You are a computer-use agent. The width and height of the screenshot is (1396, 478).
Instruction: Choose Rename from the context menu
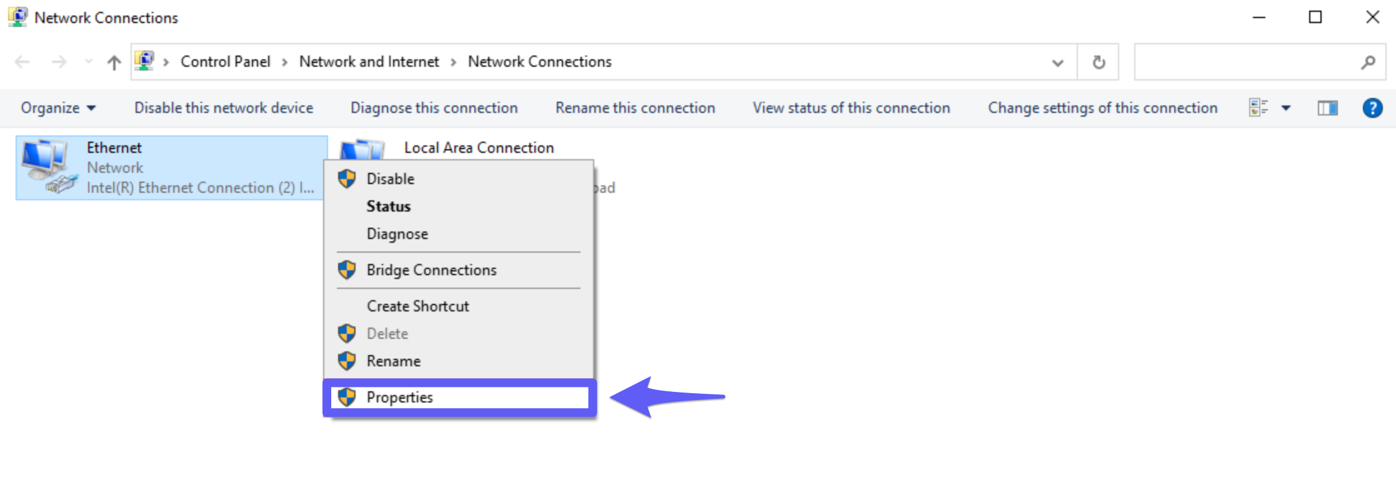click(x=393, y=361)
